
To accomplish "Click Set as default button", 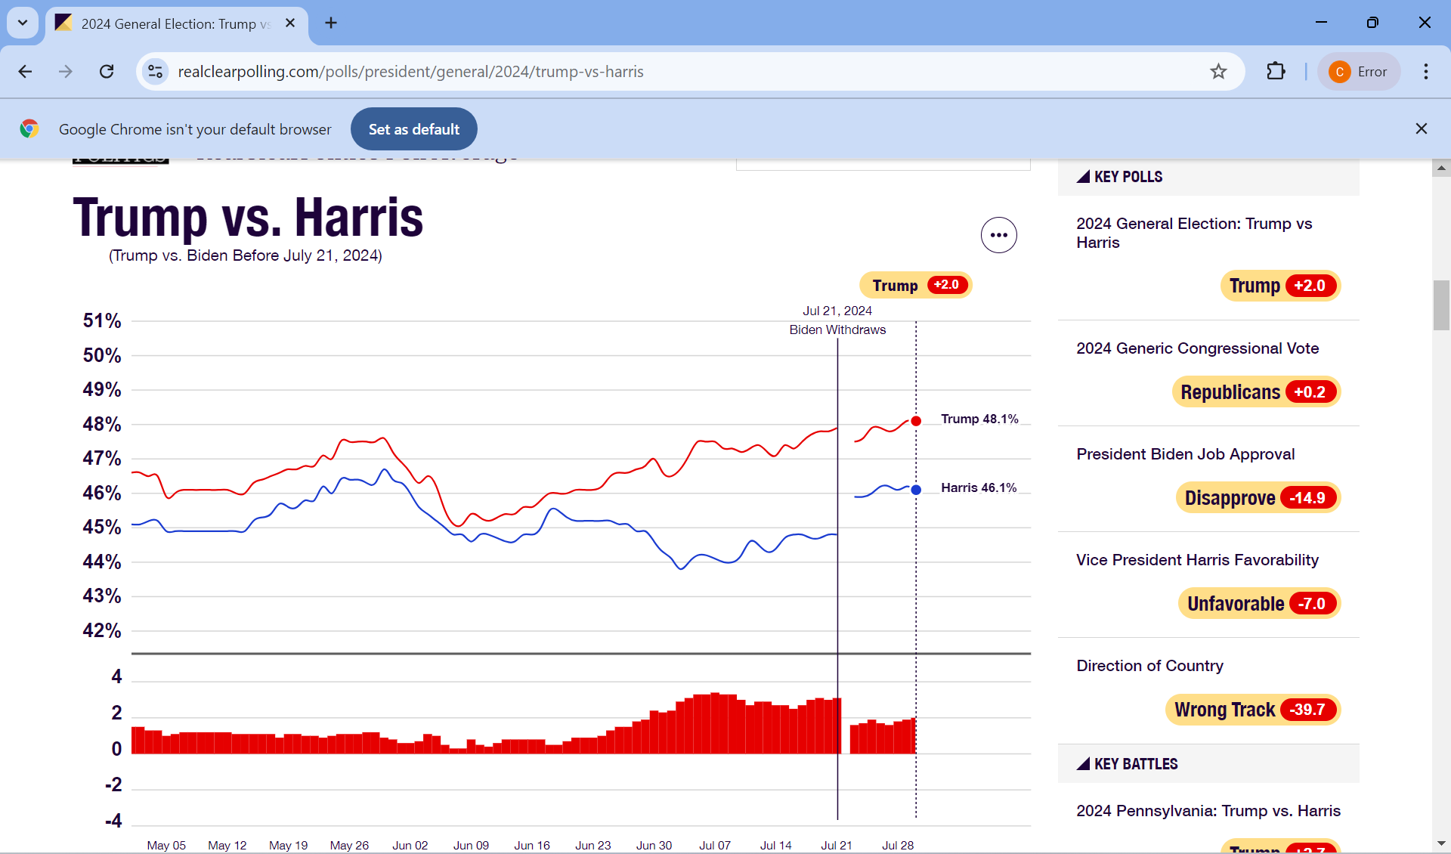I will [413, 129].
